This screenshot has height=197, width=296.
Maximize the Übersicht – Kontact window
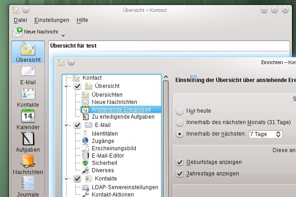coord(274,10)
